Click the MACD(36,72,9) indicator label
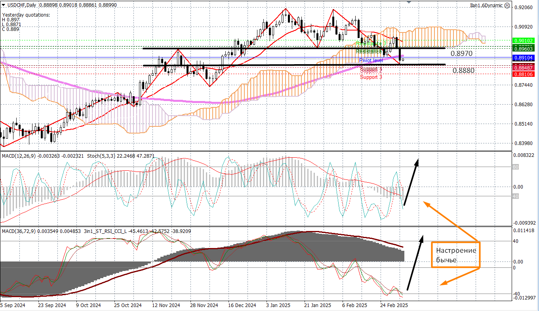The image size is (539, 311). click(x=18, y=231)
